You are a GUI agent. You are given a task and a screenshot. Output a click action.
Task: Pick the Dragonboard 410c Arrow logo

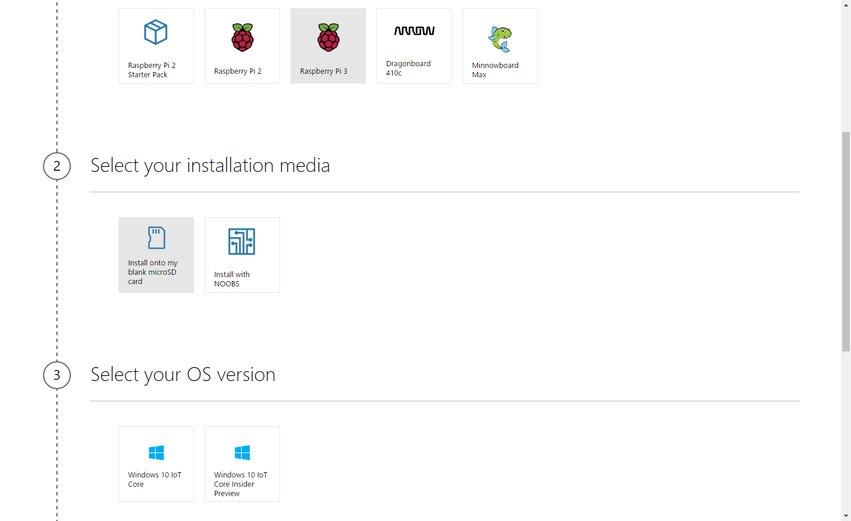pyautogui.click(x=414, y=31)
